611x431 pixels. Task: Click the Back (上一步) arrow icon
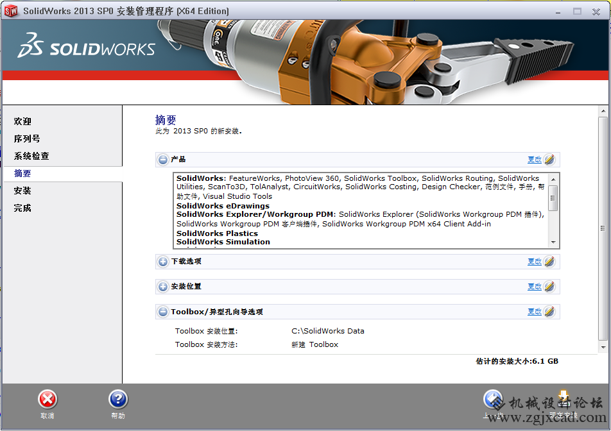click(493, 400)
